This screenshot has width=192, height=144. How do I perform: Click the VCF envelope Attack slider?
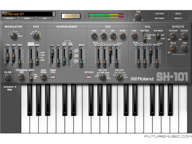[99, 57]
